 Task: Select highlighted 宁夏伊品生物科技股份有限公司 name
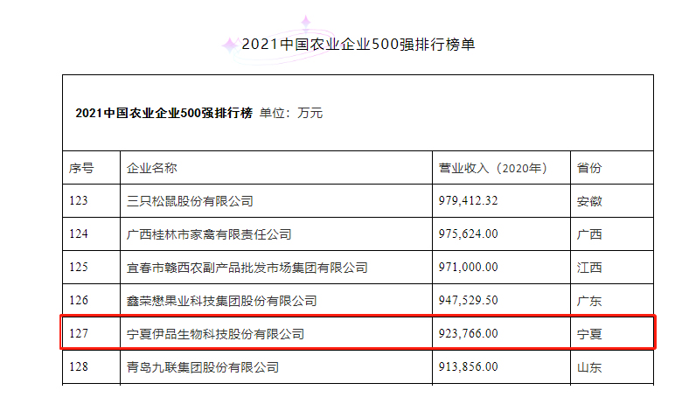pyautogui.click(x=215, y=334)
